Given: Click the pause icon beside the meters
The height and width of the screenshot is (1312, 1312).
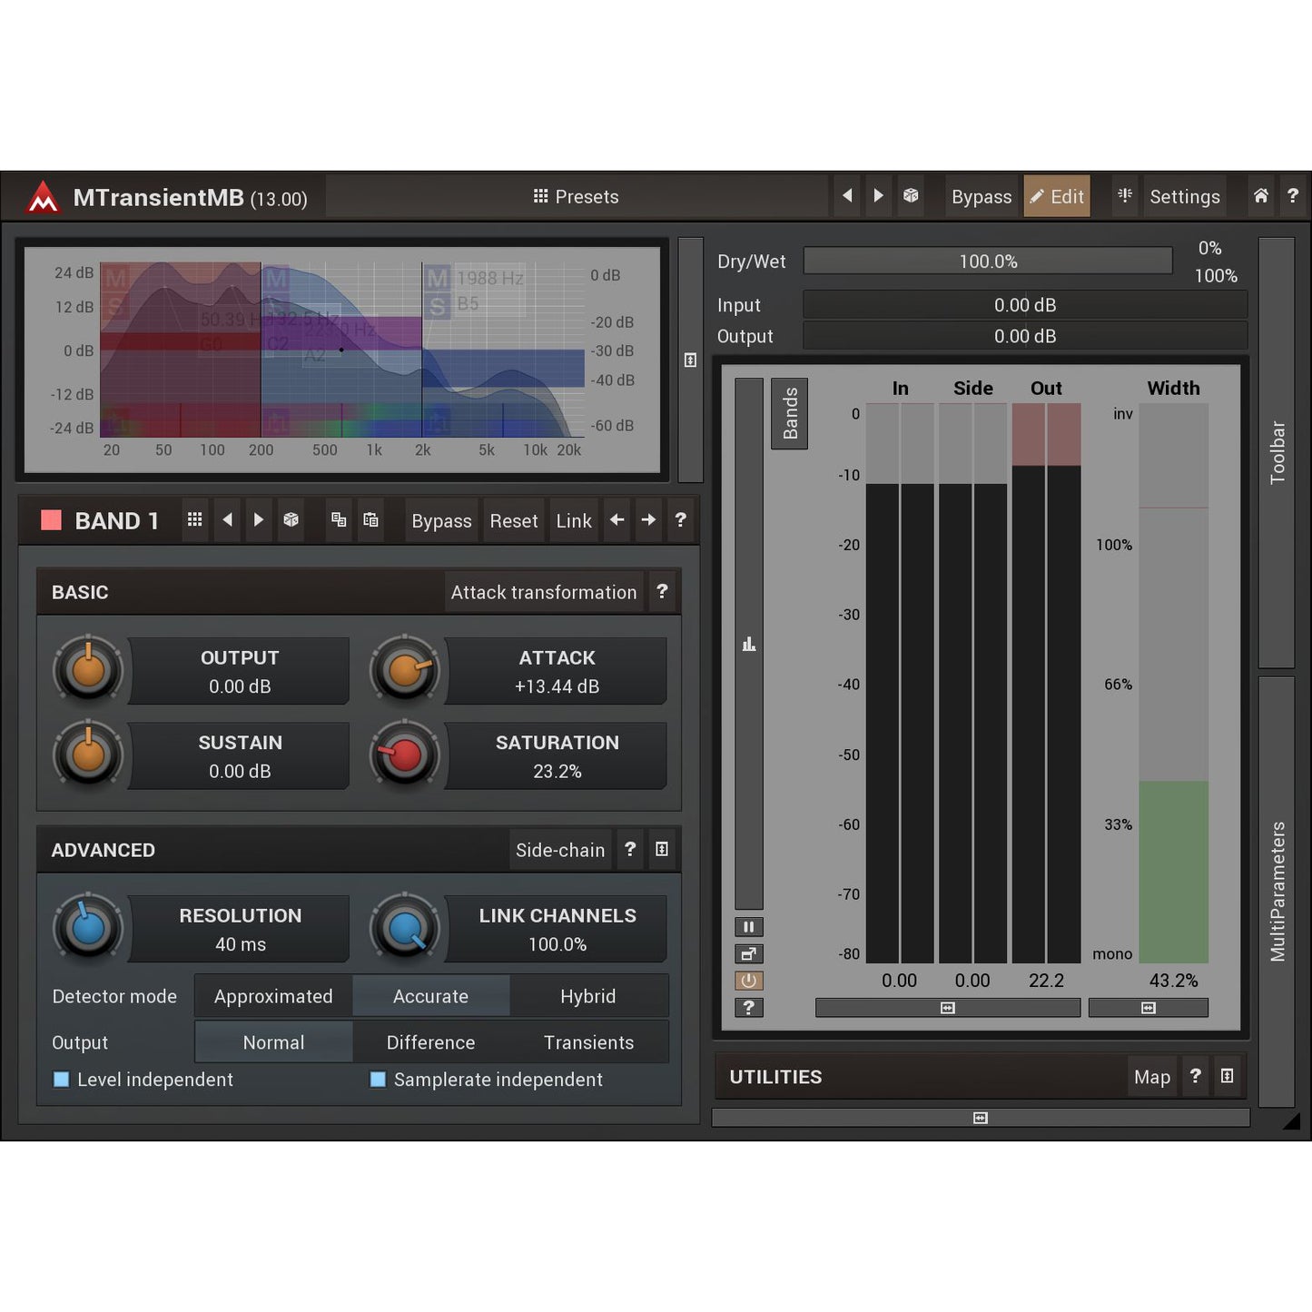Looking at the screenshot, I should pyautogui.click(x=748, y=926).
